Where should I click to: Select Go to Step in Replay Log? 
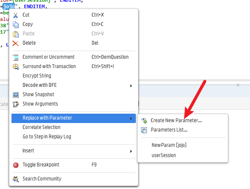coord(74,137)
